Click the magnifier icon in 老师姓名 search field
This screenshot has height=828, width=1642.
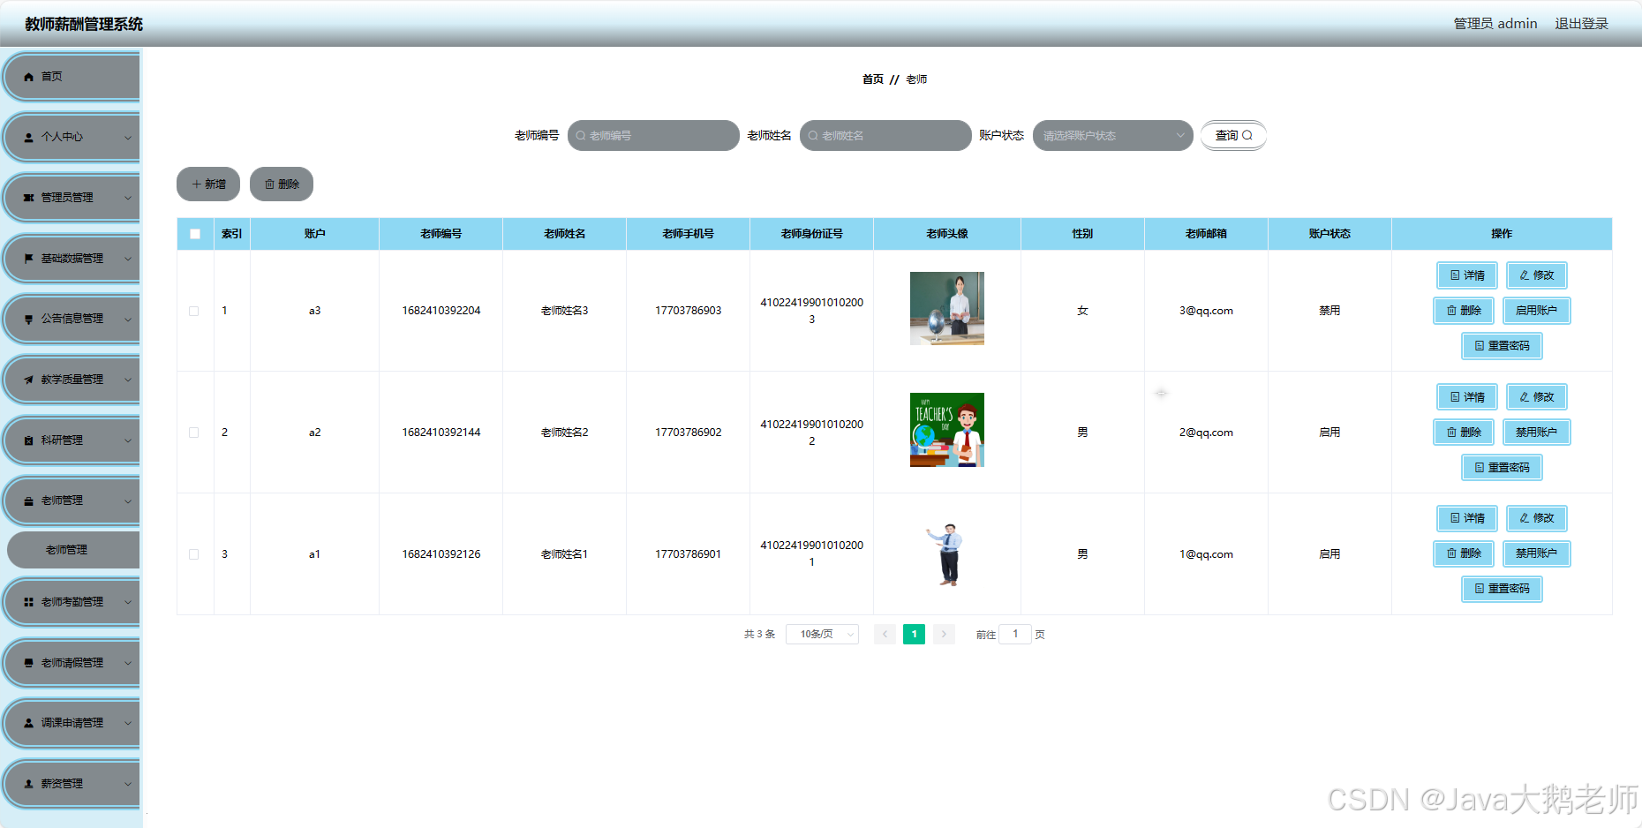point(813,136)
